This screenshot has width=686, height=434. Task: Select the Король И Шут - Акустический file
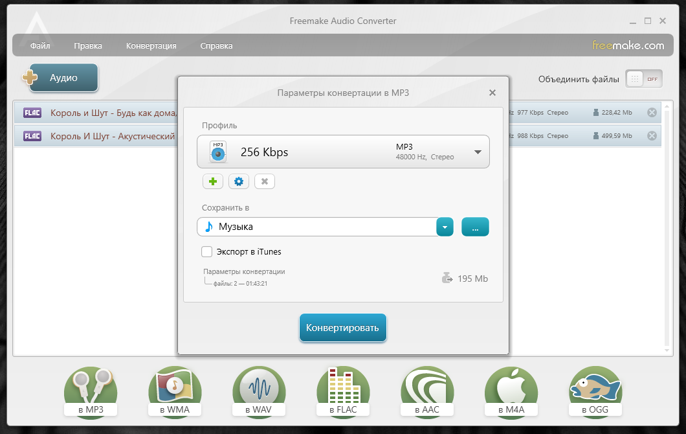tap(113, 136)
